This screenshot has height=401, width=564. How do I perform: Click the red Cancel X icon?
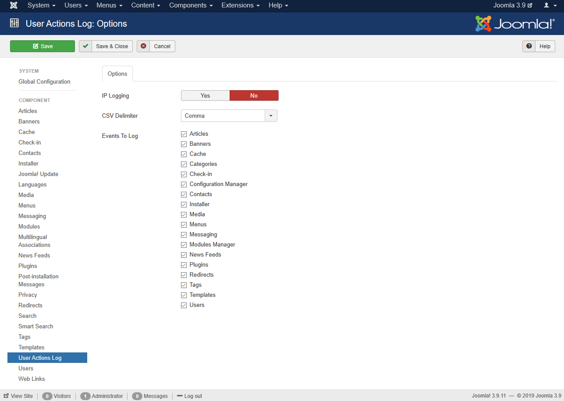point(143,46)
